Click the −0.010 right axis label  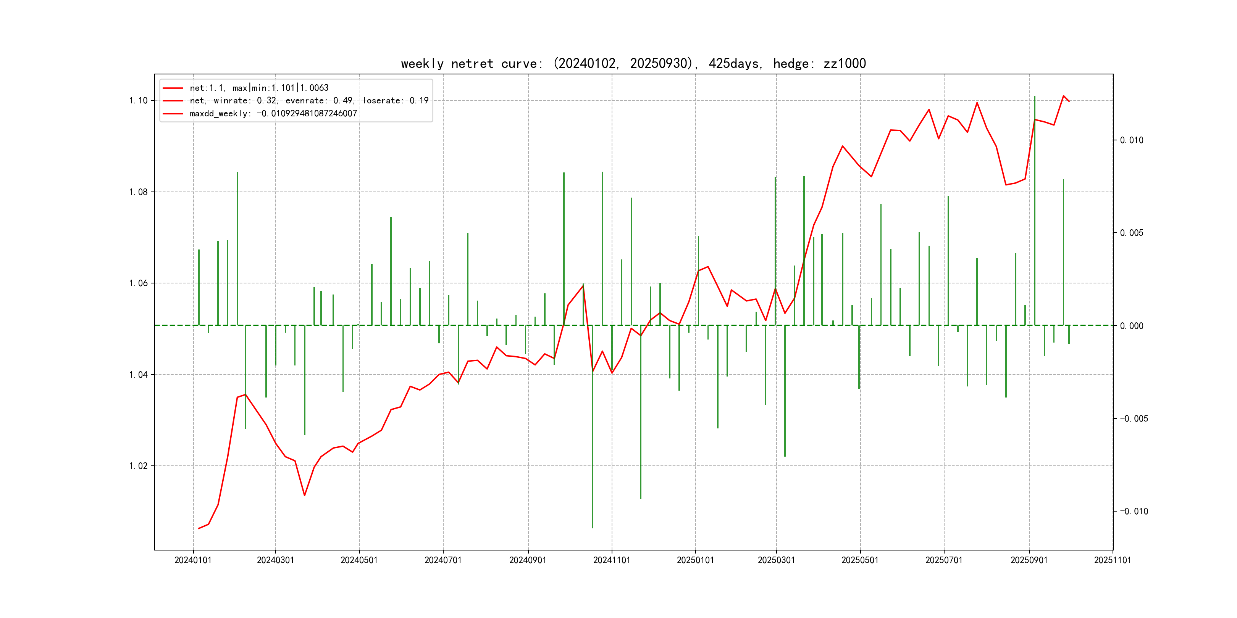pos(1134,512)
